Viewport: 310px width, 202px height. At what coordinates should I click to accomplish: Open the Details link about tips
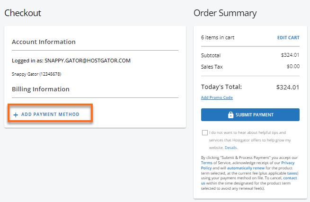[231, 148]
